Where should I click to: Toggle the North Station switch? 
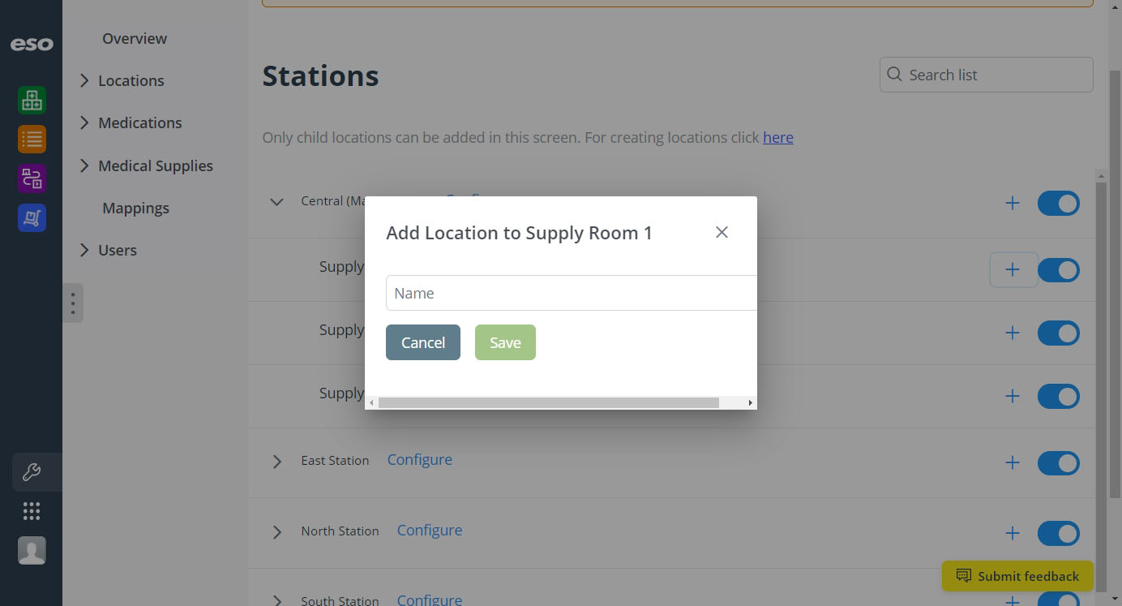1059,533
